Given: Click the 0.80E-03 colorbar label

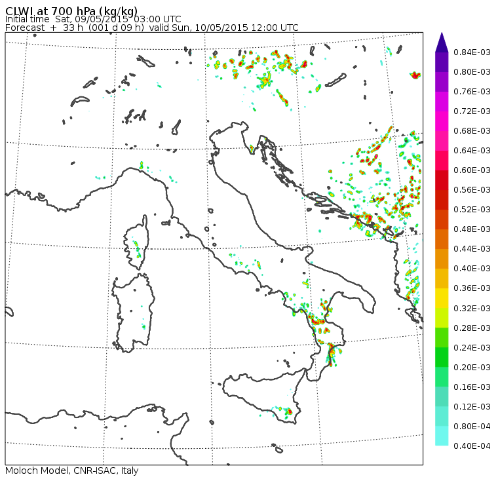Looking at the screenshot, I should [472, 72].
